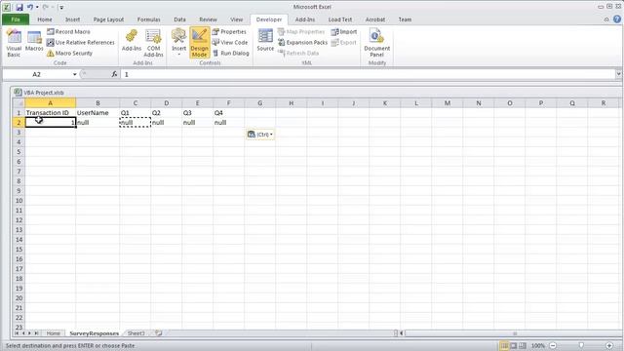Toggle Design Mode off
Image resolution: width=624 pixels, height=351 pixels.
click(199, 43)
